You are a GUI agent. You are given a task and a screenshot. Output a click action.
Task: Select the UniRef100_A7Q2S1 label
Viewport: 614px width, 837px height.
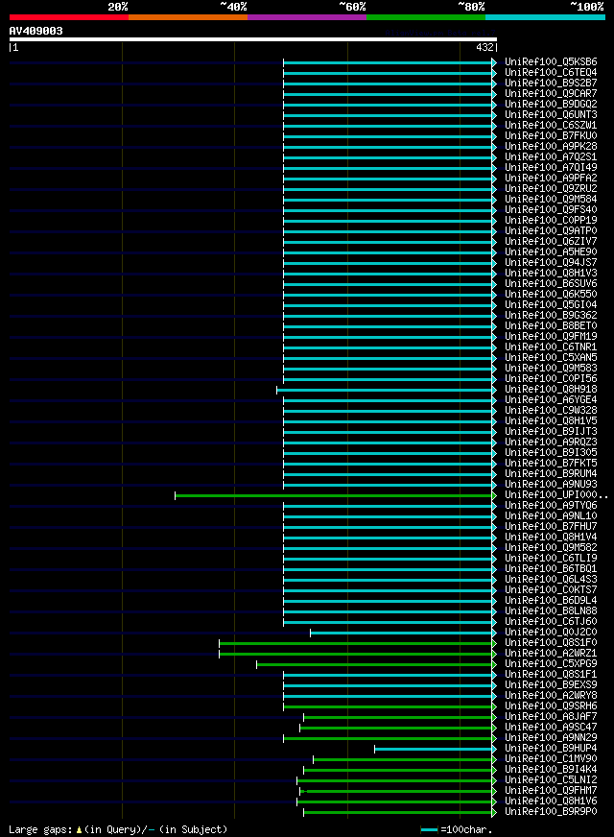[x=551, y=157]
